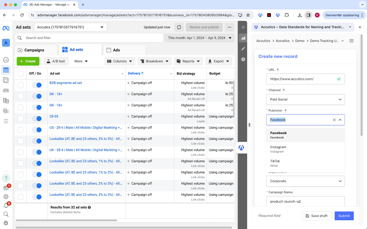Open the date range This month dropdown

click(199, 38)
